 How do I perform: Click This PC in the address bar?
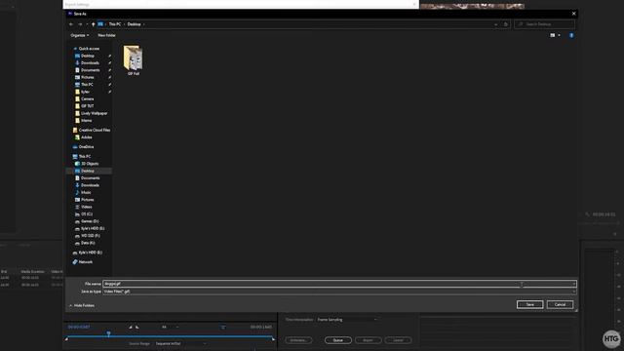pos(115,24)
